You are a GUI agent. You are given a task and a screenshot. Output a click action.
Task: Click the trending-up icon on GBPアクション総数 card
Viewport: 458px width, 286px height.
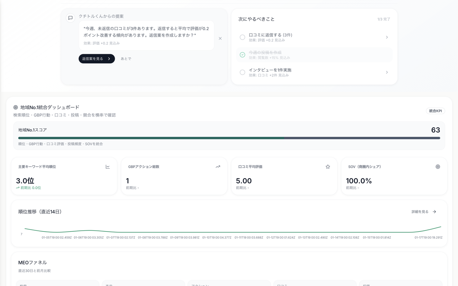coord(218,167)
